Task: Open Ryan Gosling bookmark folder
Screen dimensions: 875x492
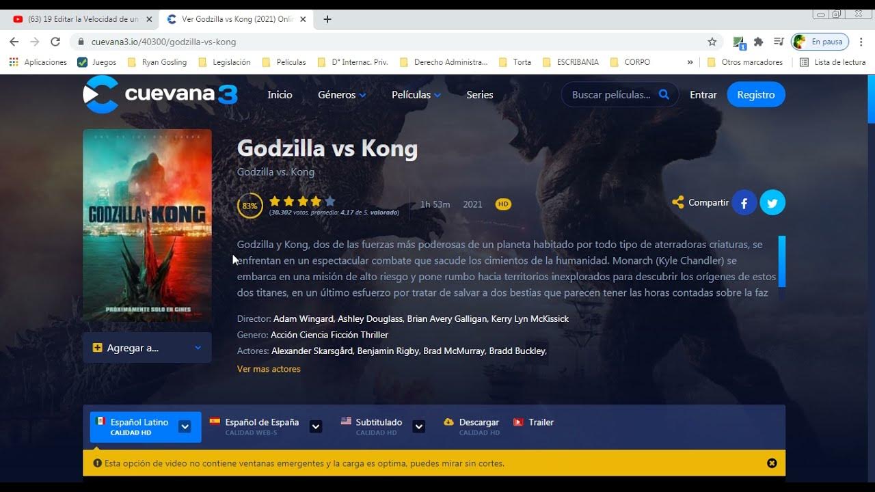Action: (157, 62)
